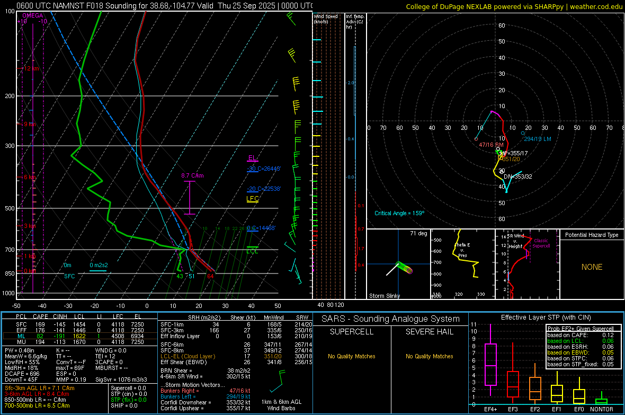Click the SigSvr = 1076 m3/s3 value
This screenshot has height=415, width=625.
[121, 379]
